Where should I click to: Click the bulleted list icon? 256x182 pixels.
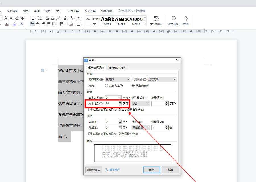click(32, 18)
